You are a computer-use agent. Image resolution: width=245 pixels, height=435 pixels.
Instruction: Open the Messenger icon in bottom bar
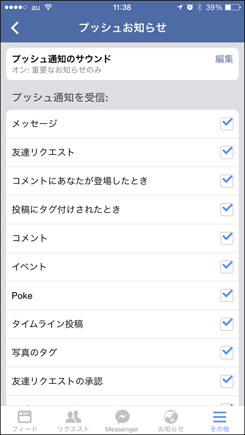(x=122, y=417)
